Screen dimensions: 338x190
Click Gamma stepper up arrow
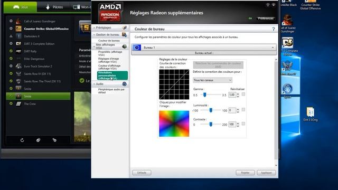coord(238,94)
